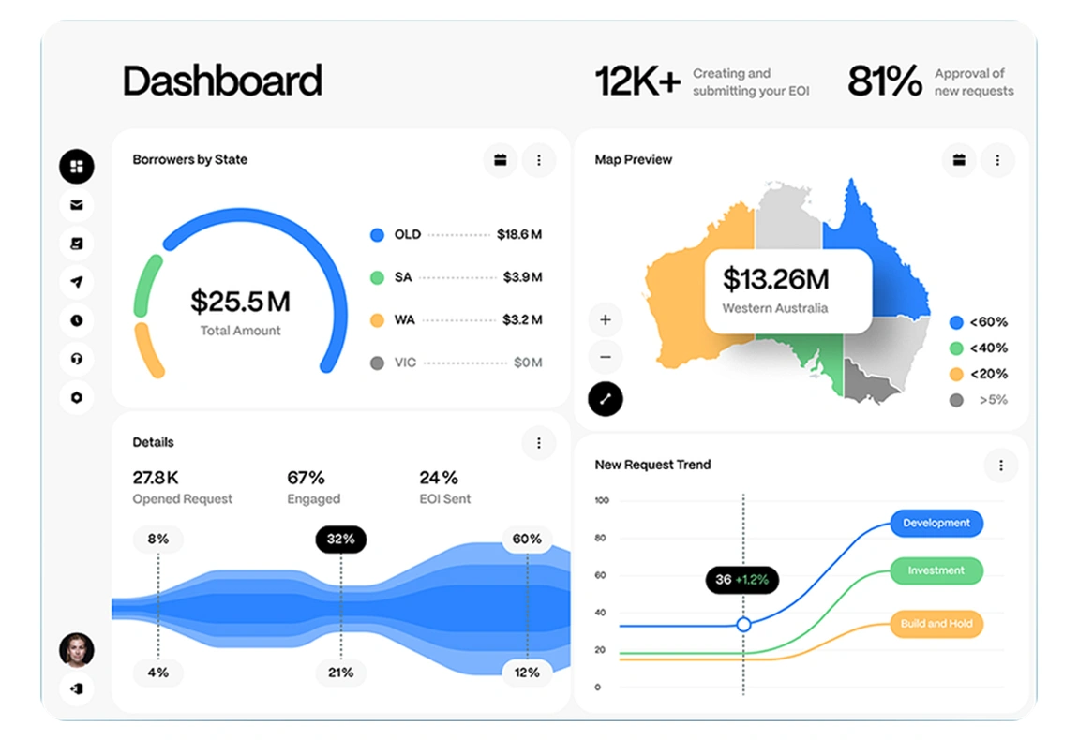
Task: Open the Borrowers by State three-dot menu
Action: point(539,160)
